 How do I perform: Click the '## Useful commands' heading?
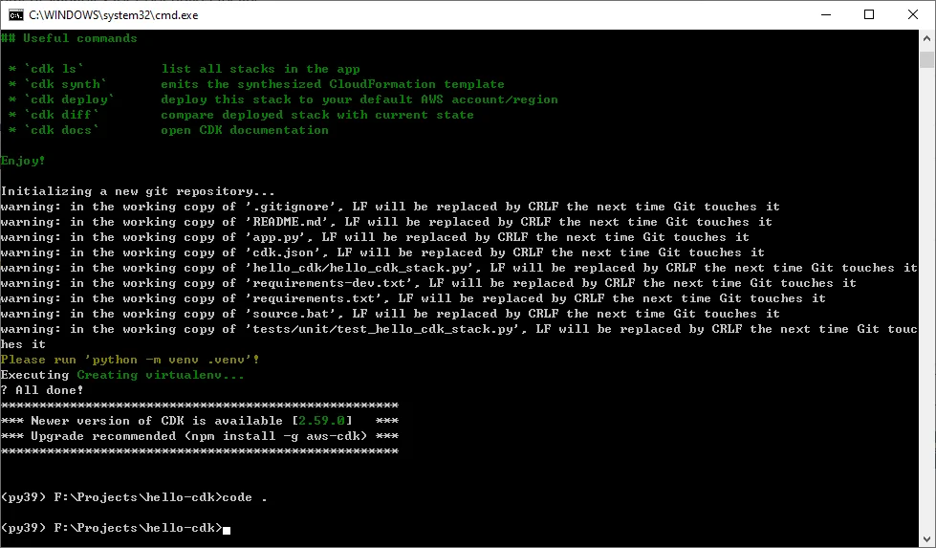pyautogui.click(x=69, y=38)
